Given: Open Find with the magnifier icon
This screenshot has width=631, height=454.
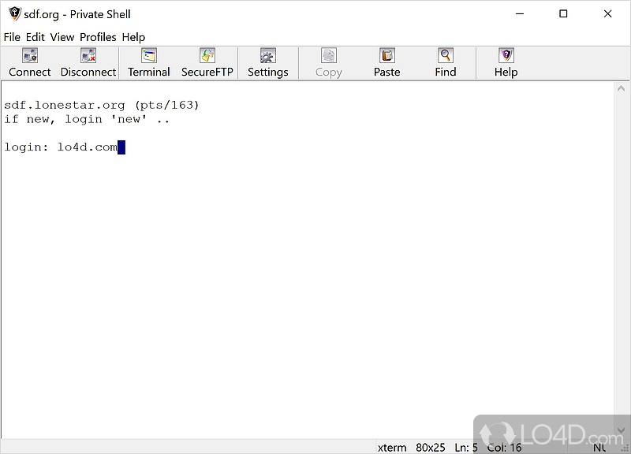Looking at the screenshot, I should point(446,55).
